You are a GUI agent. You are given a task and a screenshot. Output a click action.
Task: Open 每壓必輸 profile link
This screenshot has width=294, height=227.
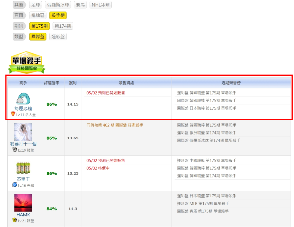[x=23, y=109]
